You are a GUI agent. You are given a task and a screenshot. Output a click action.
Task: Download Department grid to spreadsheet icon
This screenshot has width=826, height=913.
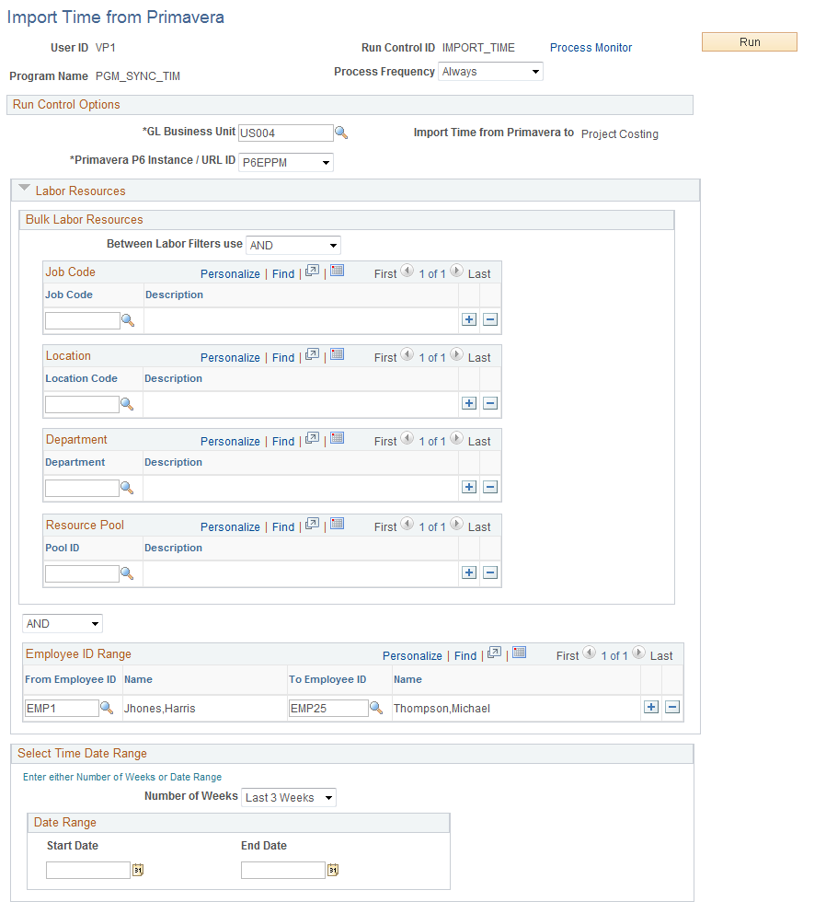(x=337, y=438)
